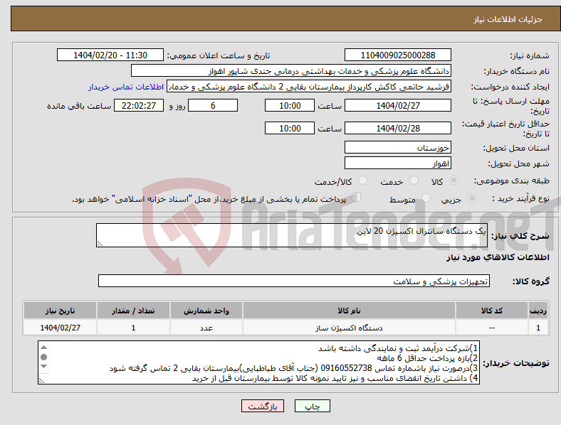Click the response deadline date 1404/02/27 field
Image resolution: width=561 pixels, height=425 pixels.
pyautogui.click(x=397, y=105)
